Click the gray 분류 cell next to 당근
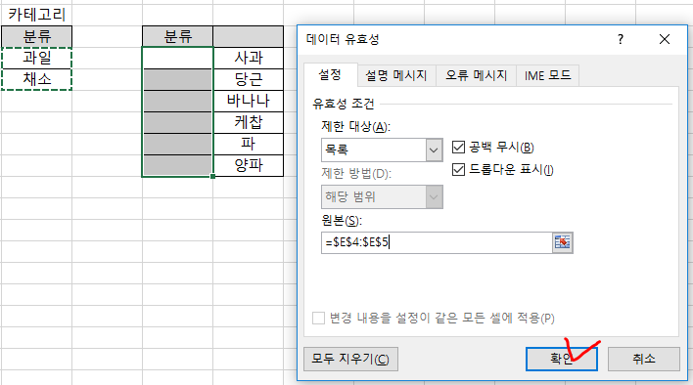The image size is (693, 385). [178, 79]
